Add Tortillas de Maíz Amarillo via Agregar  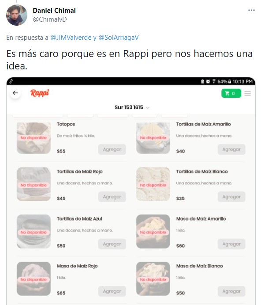231,149
